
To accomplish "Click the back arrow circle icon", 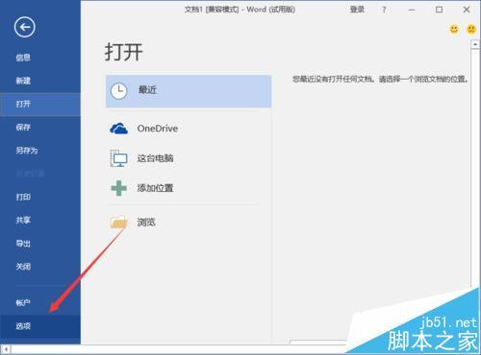I will pos(25,27).
